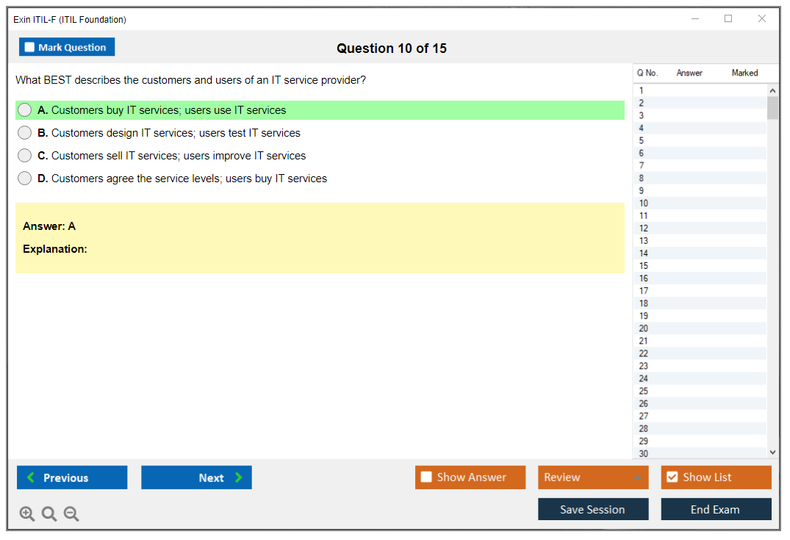Click the zoom out magnifier icon
790x540 pixels.
click(x=71, y=514)
